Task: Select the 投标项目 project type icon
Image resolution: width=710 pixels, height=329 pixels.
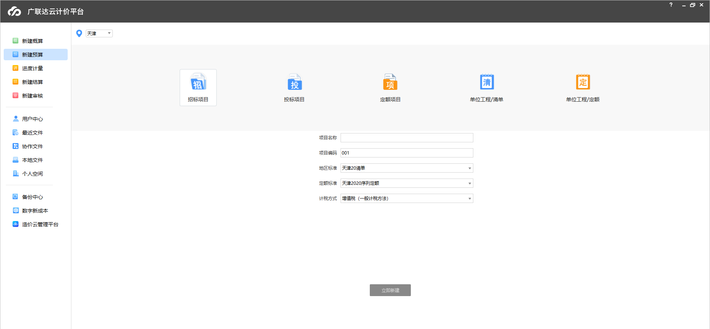Action: pyautogui.click(x=294, y=82)
